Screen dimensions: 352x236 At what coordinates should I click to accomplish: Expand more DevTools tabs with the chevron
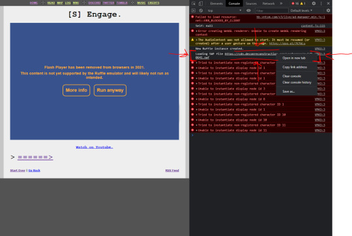(282, 3)
